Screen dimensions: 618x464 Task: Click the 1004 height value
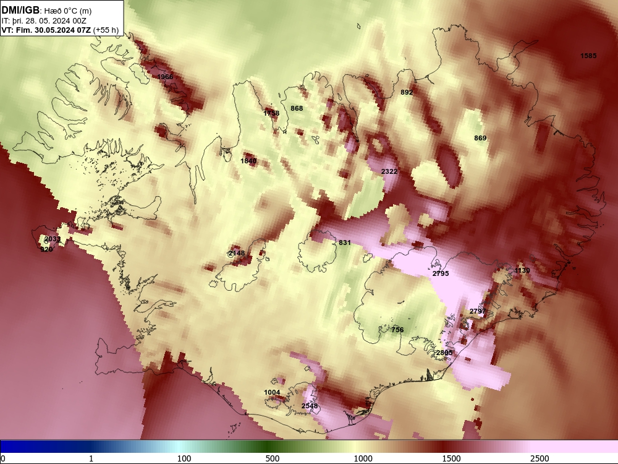click(x=272, y=392)
